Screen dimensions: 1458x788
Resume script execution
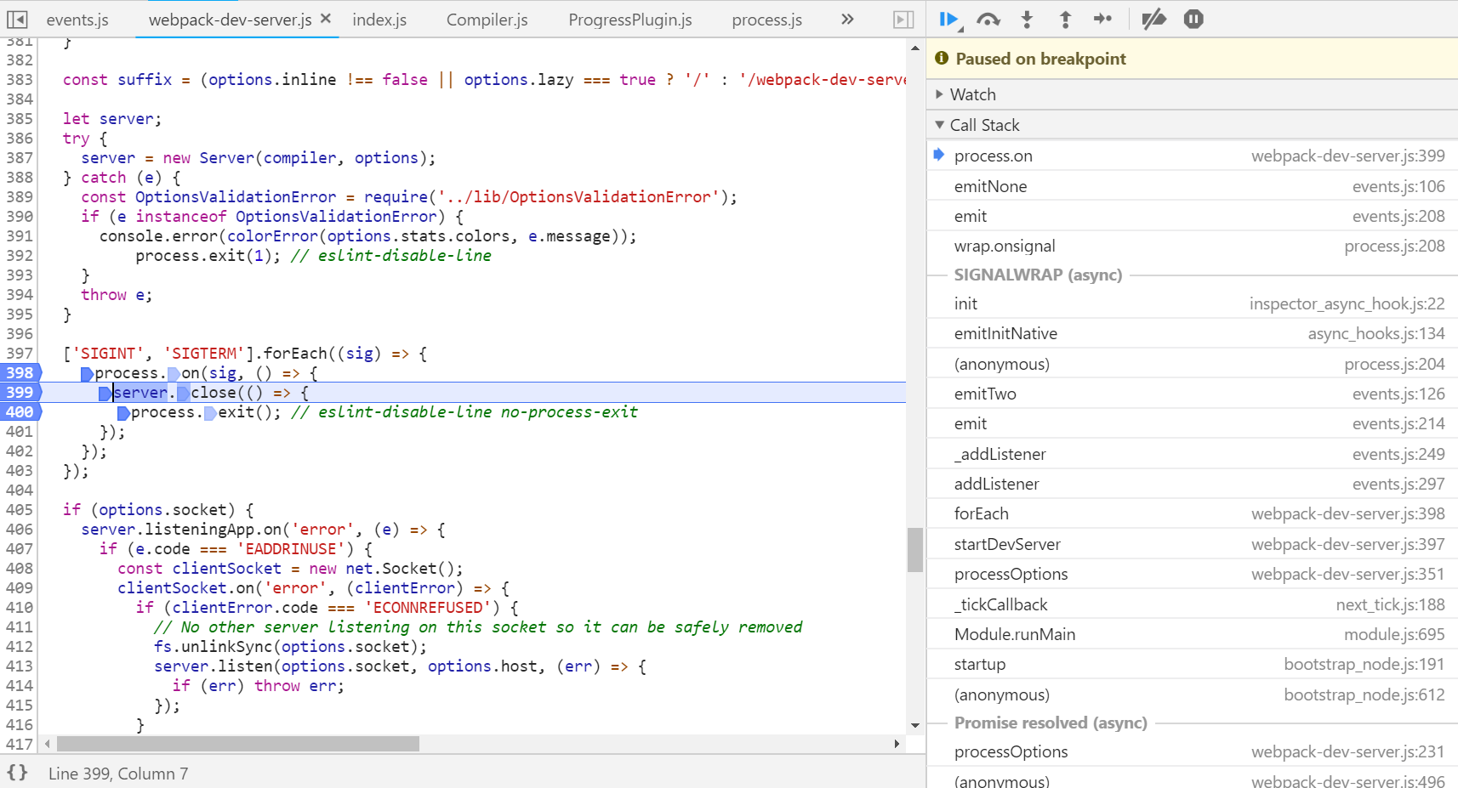950,20
